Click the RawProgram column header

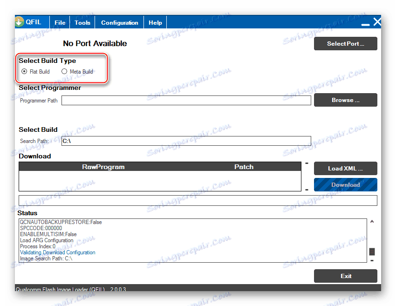coord(103,167)
